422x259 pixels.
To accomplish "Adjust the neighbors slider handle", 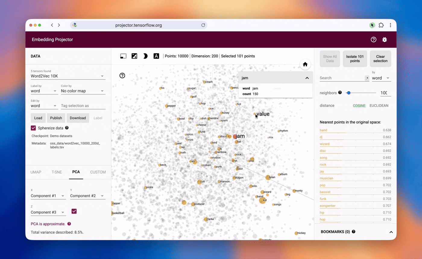I will pos(349,93).
